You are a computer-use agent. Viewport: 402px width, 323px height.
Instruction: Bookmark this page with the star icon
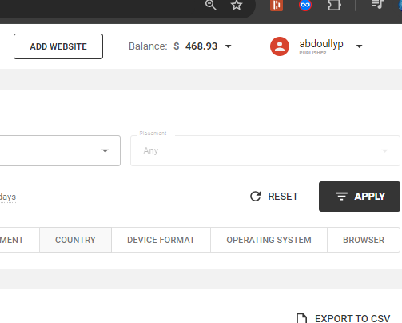237,5
